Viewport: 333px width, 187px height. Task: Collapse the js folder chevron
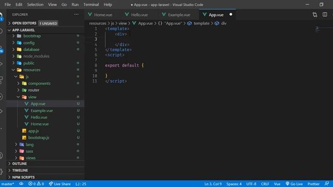coord(16,76)
